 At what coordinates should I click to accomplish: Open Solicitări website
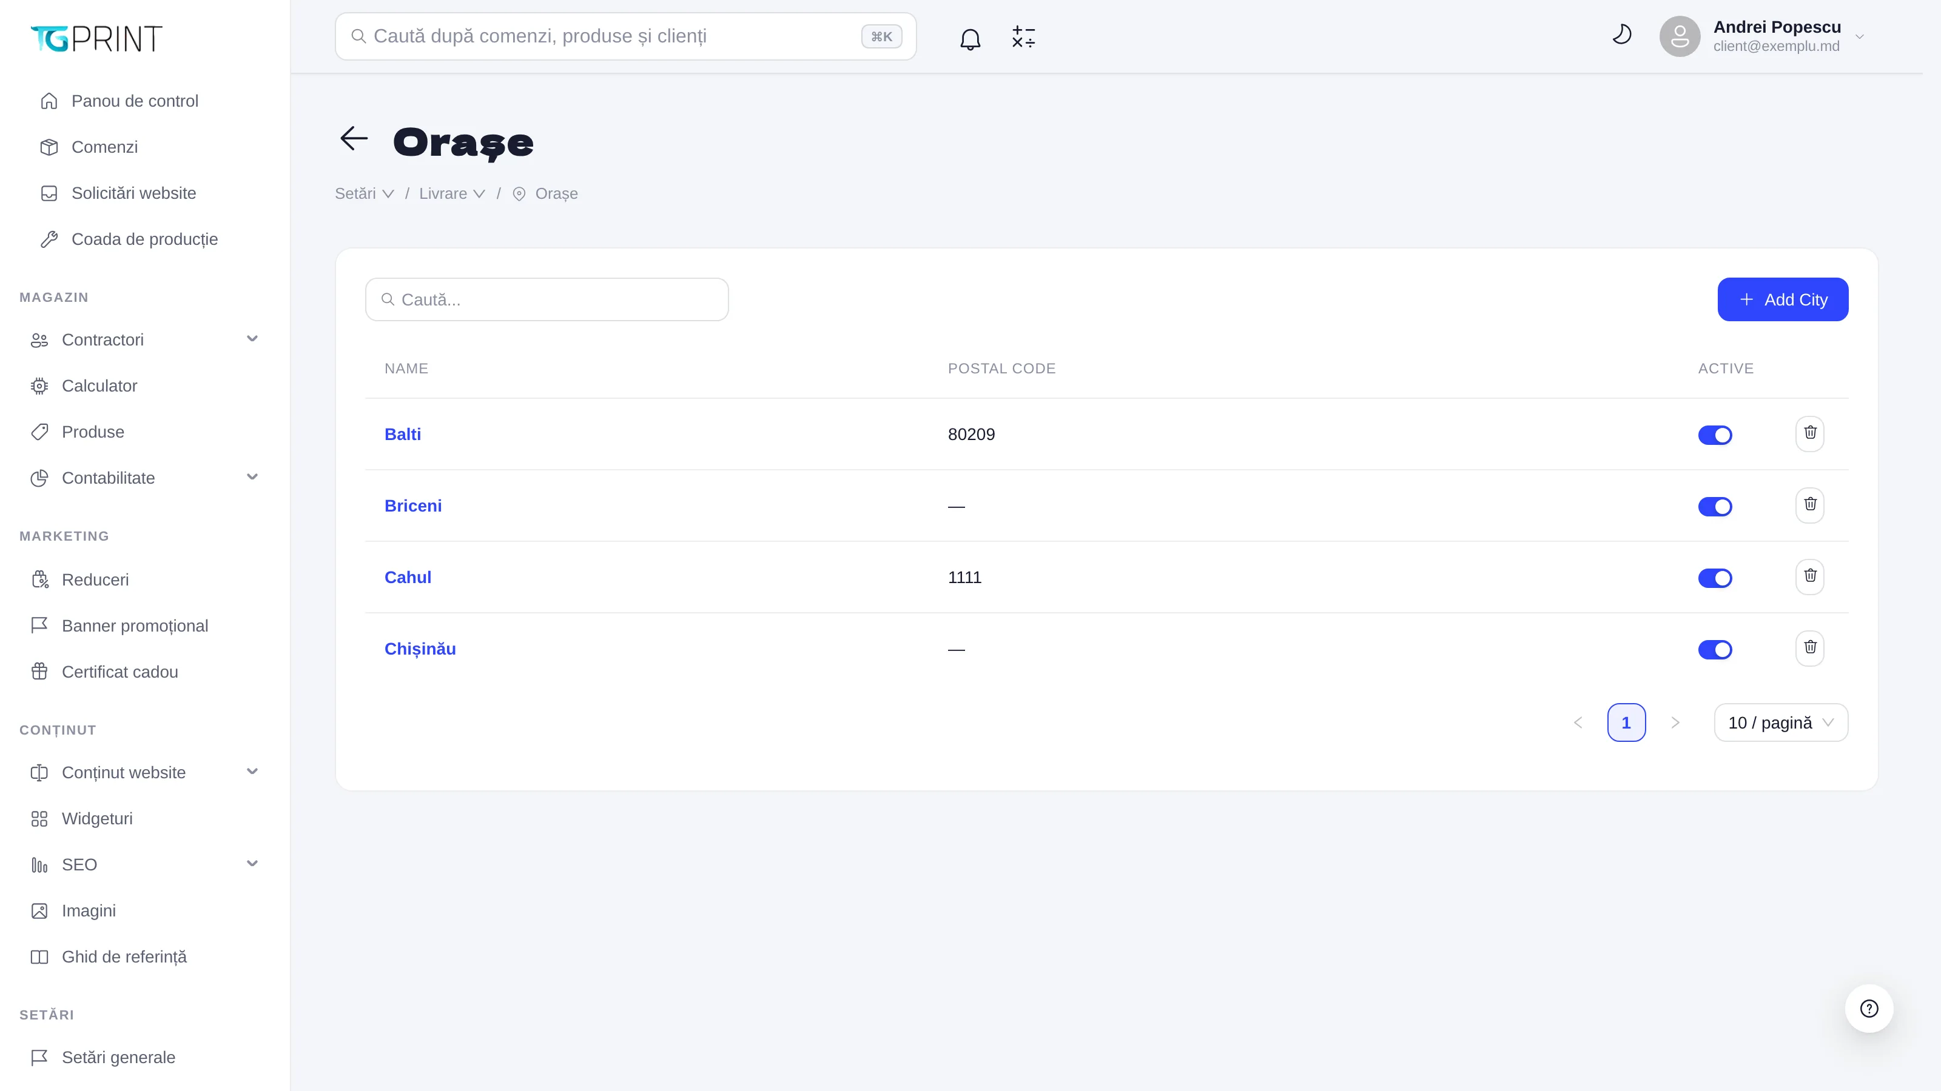pos(133,193)
